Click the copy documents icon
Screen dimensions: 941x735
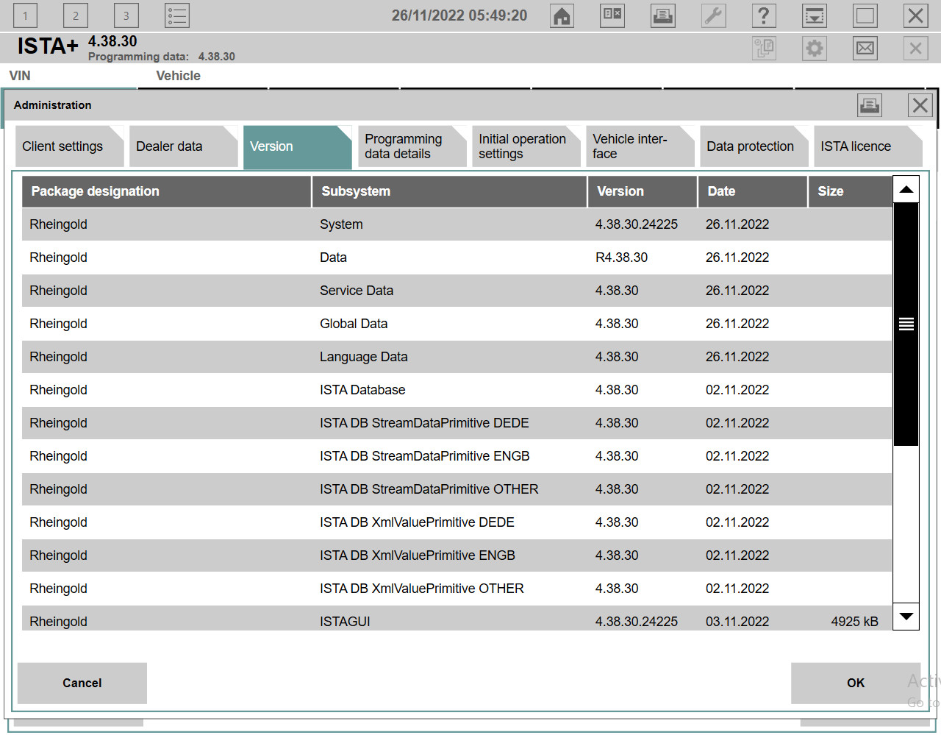coord(764,49)
